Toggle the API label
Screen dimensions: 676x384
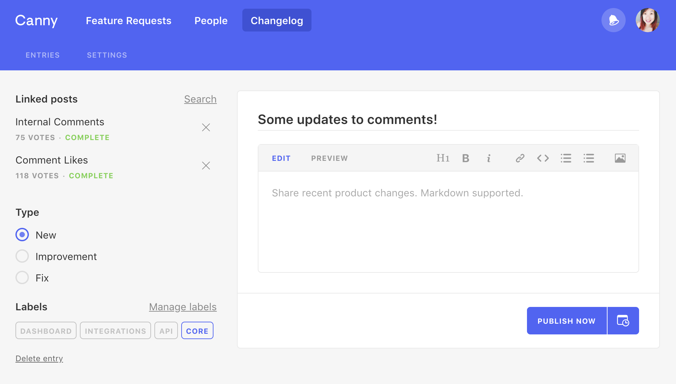pos(166,331)
